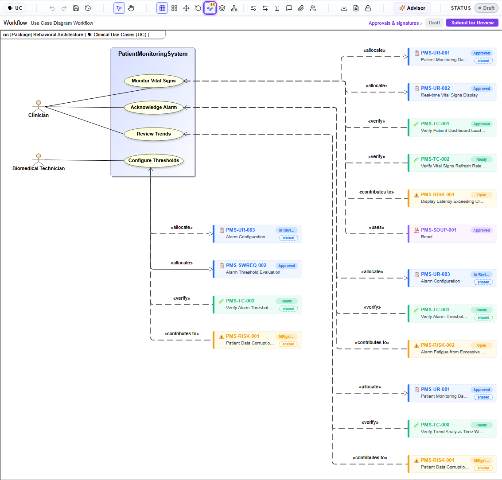Click the unlock padlock icon
502x480 pixels.
(368, 8)
